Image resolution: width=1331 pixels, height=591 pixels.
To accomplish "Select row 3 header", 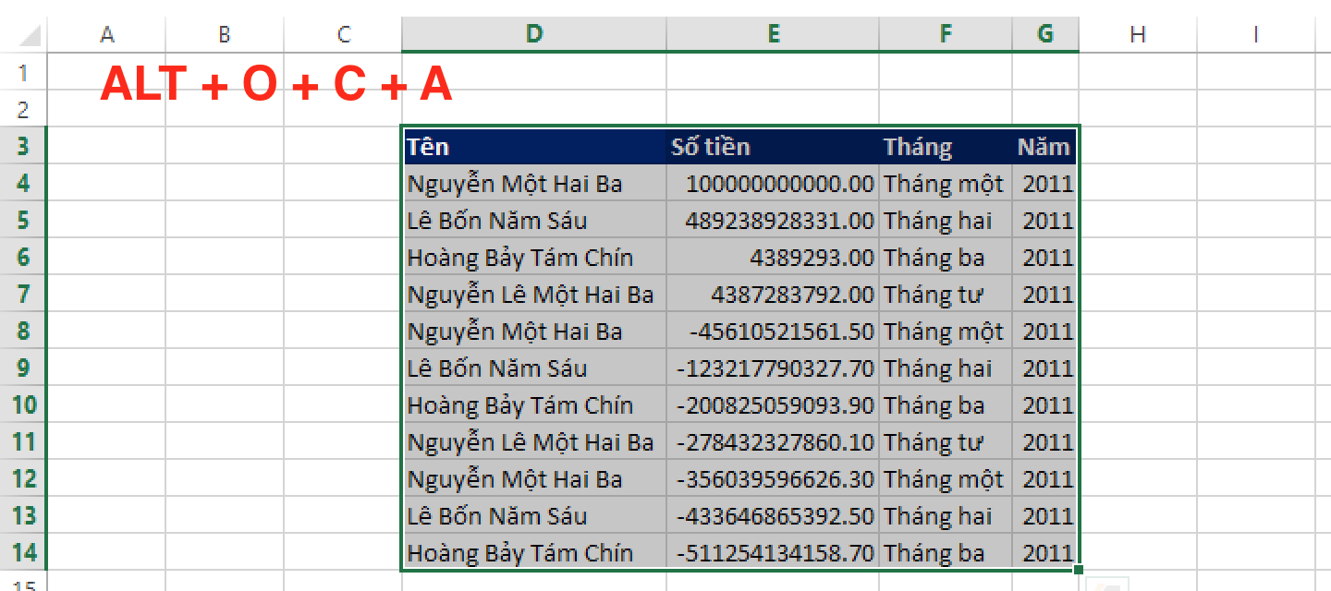I will point(23,146).
